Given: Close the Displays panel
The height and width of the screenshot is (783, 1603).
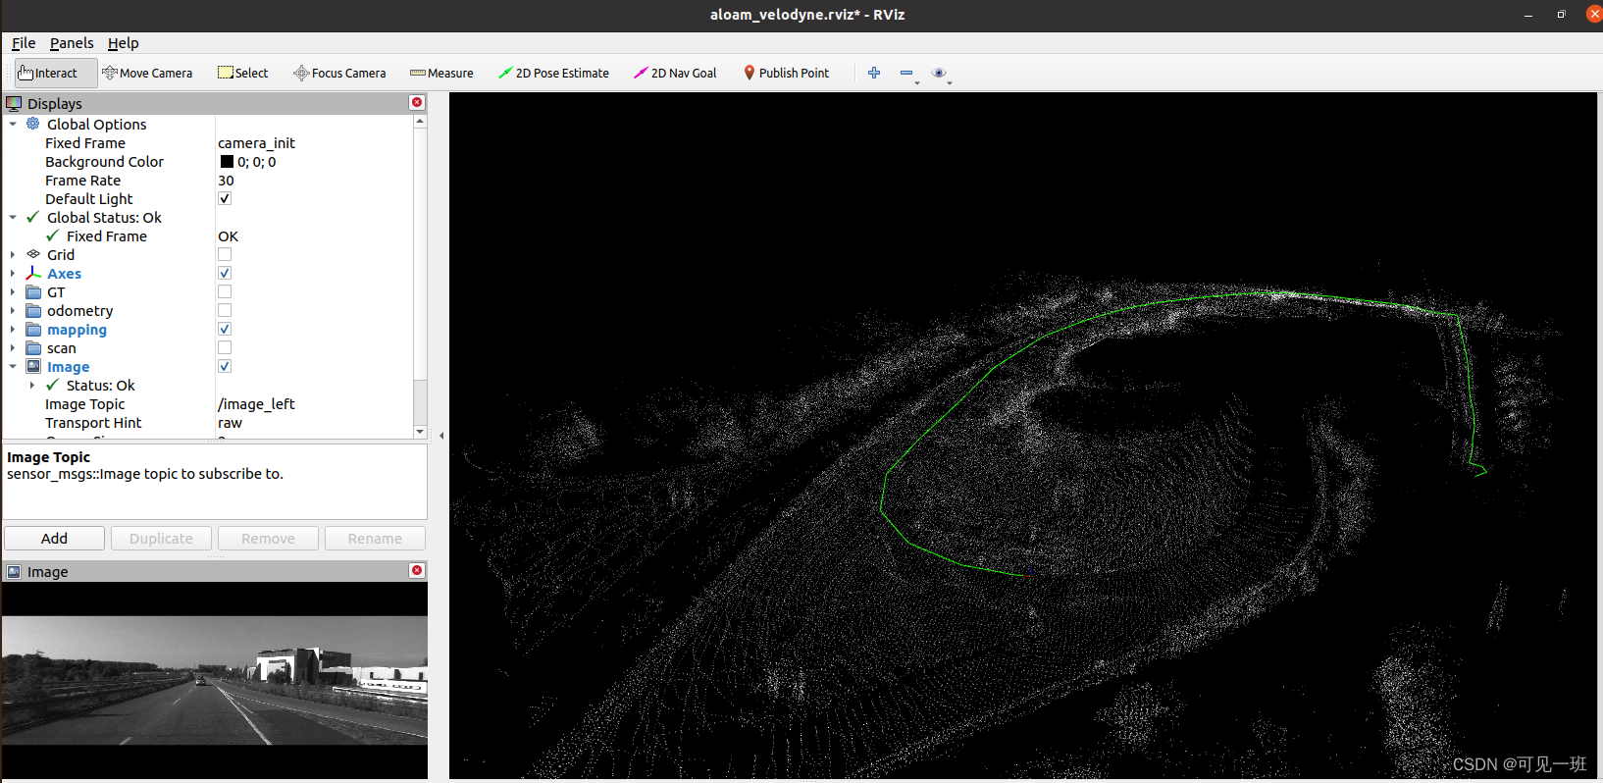Looking at the screenshot, I should [417, 103].
